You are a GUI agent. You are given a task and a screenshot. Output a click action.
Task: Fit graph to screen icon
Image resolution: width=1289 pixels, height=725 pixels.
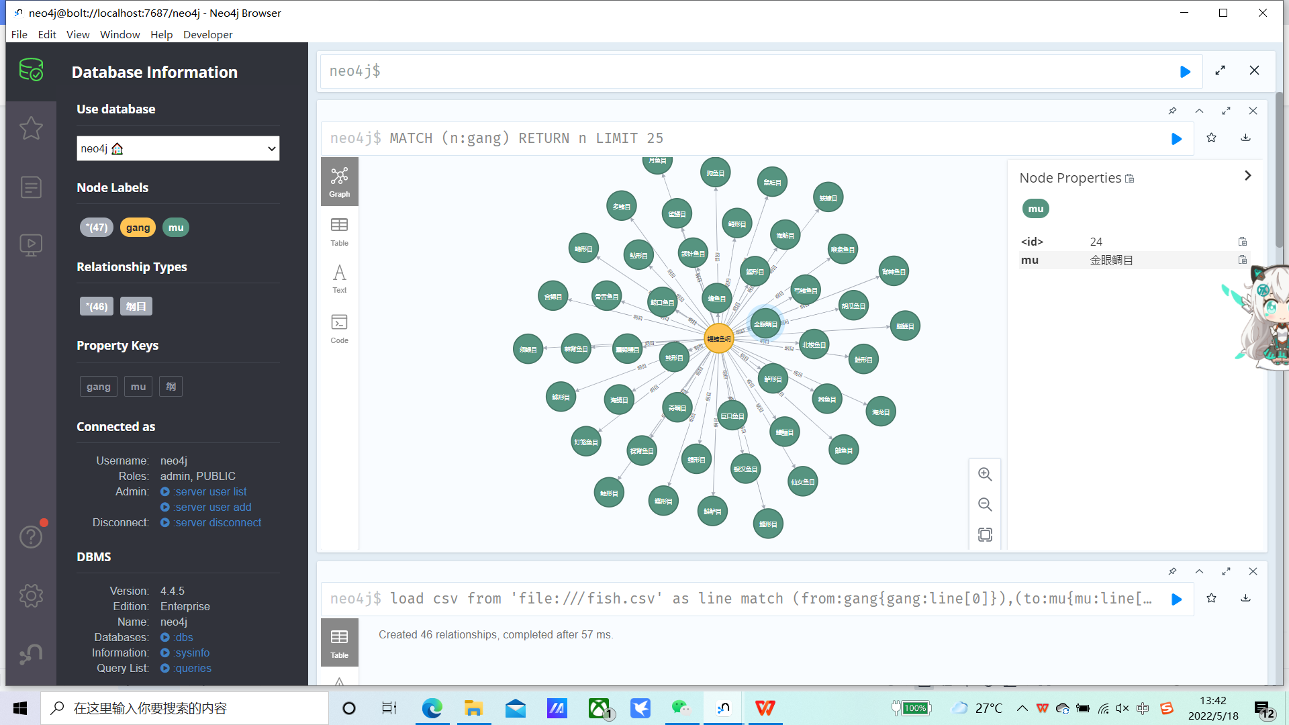[985, 535]
